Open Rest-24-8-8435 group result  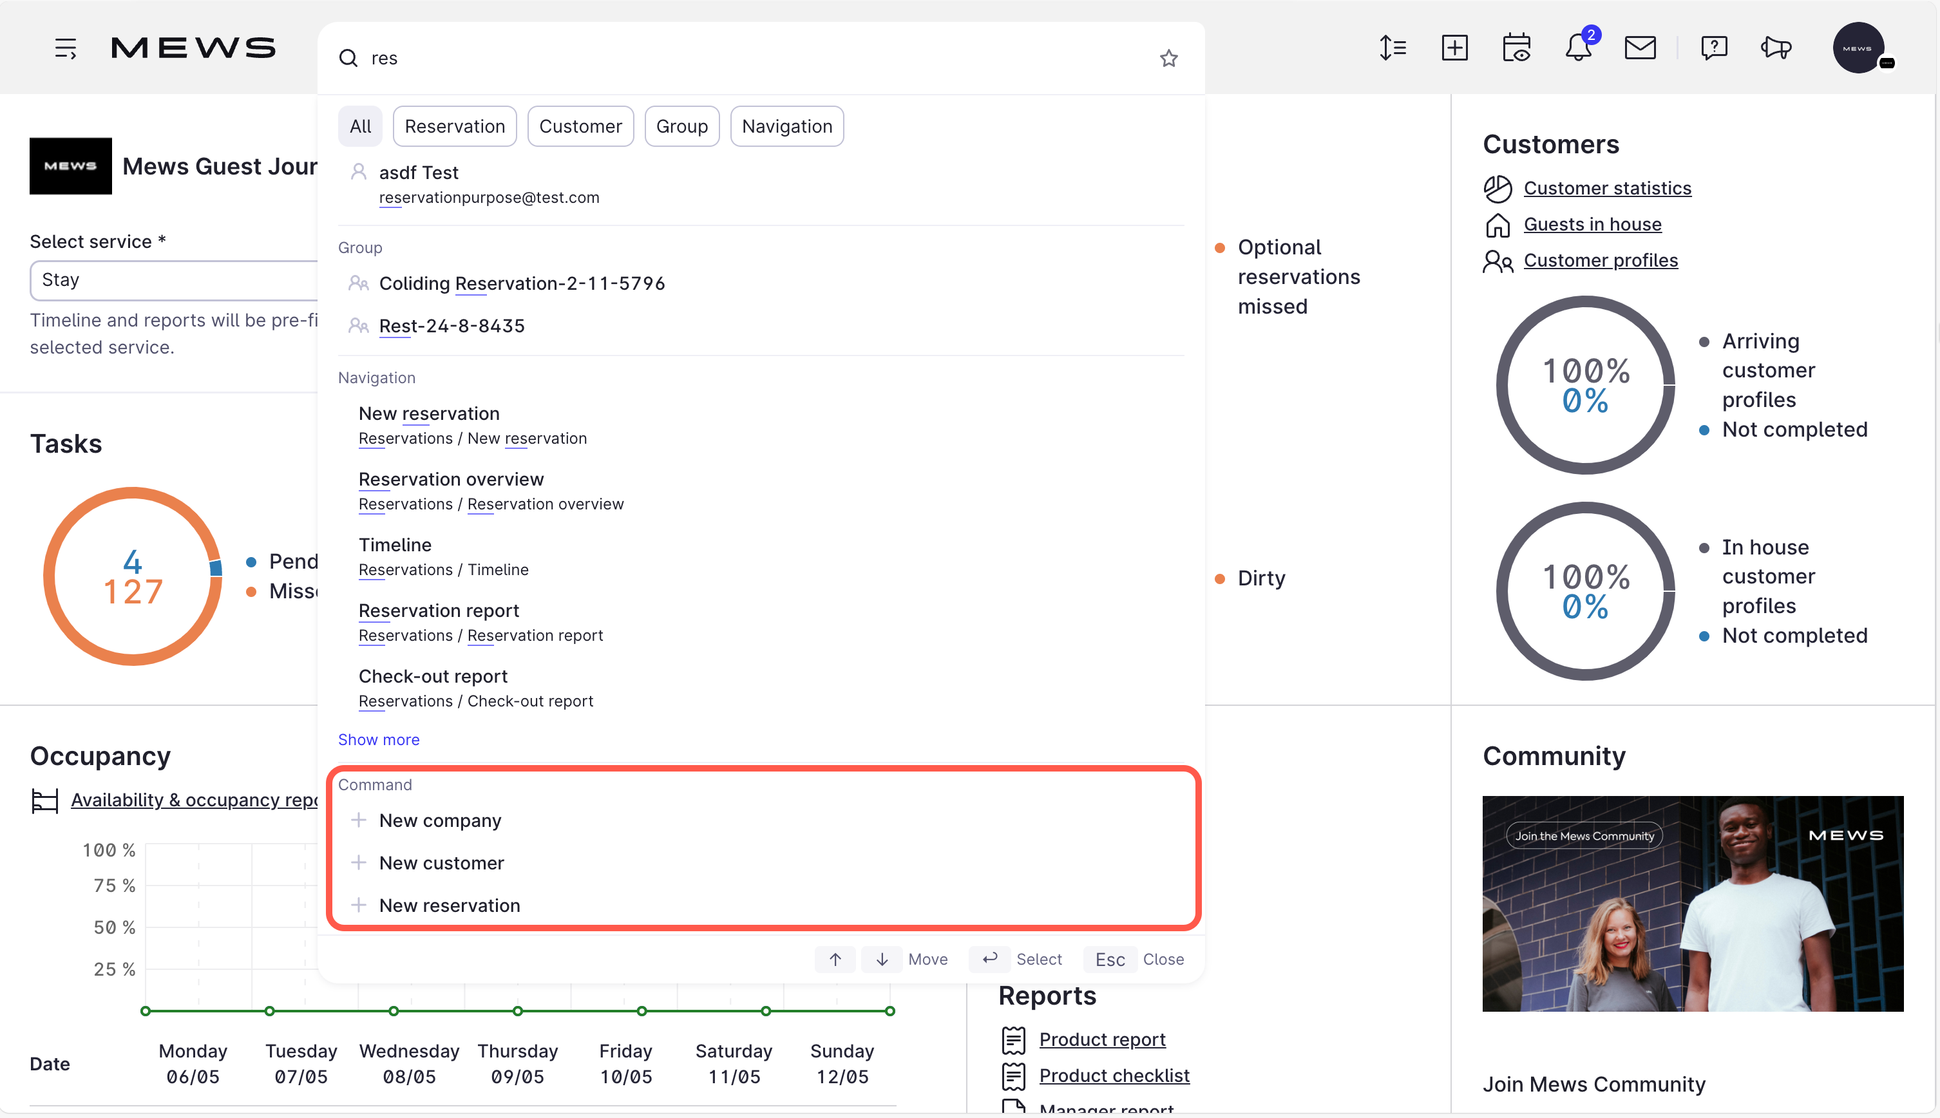point(761,326)
